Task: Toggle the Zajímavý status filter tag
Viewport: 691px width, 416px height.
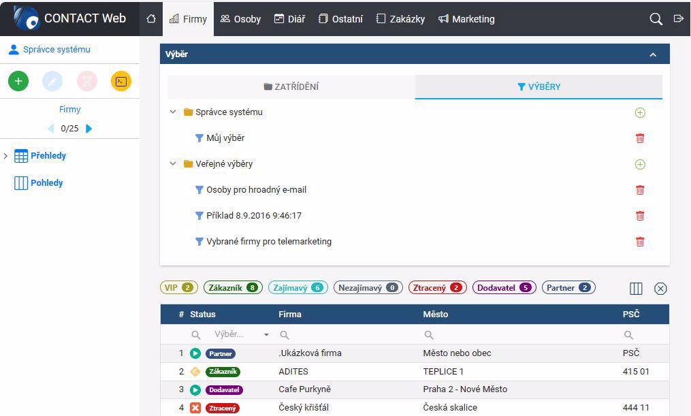Action: click(298, 288)
